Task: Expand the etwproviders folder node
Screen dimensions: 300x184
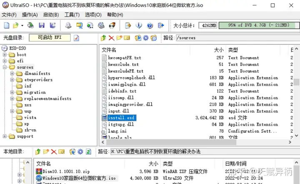Action: pos(12,80)
